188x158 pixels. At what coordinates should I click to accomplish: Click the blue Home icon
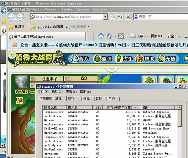point(101,36)
